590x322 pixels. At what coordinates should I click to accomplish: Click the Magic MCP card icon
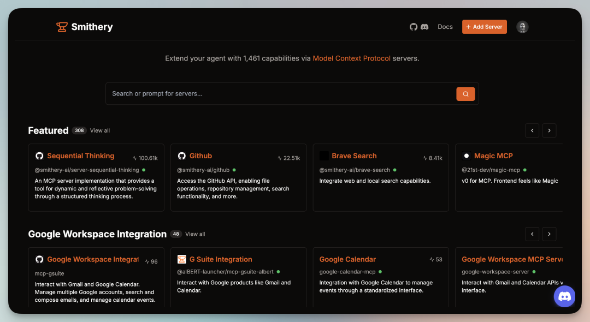(466, 156)
